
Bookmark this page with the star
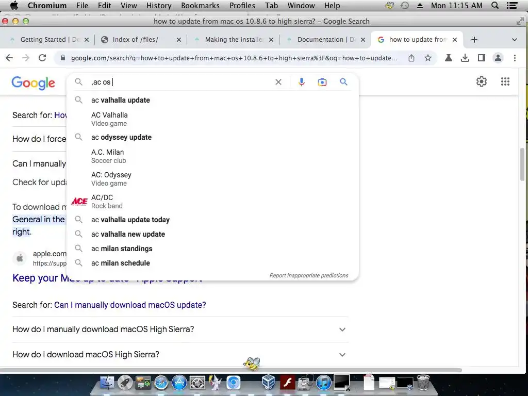427,58
